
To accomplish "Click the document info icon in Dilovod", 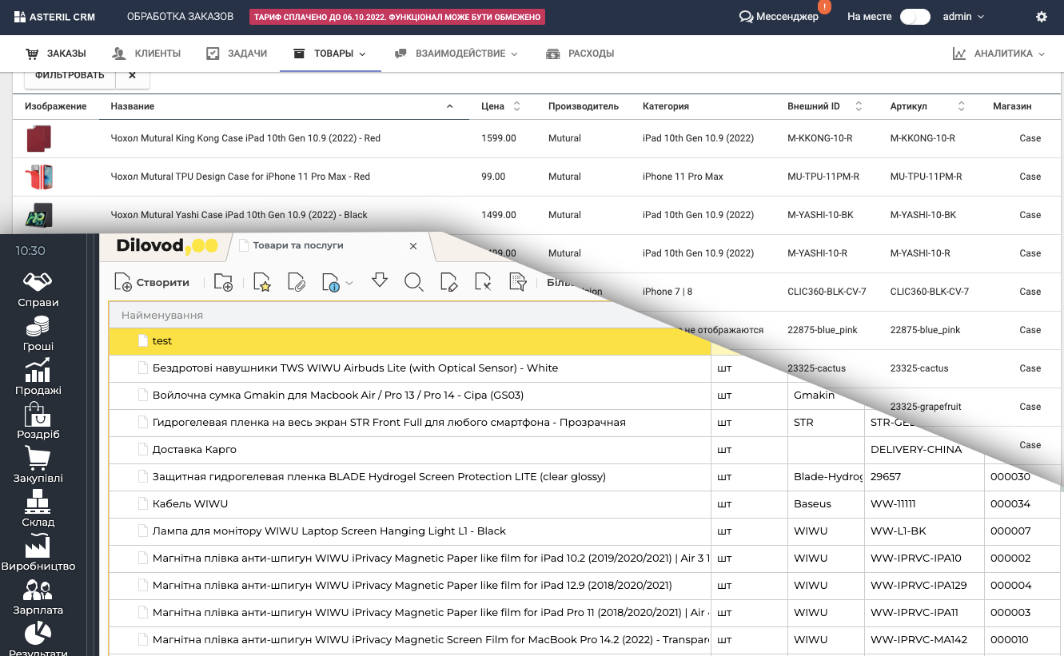I will point(331,282).
